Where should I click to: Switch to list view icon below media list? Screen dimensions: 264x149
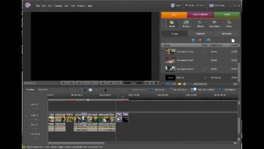click(163, 84)
